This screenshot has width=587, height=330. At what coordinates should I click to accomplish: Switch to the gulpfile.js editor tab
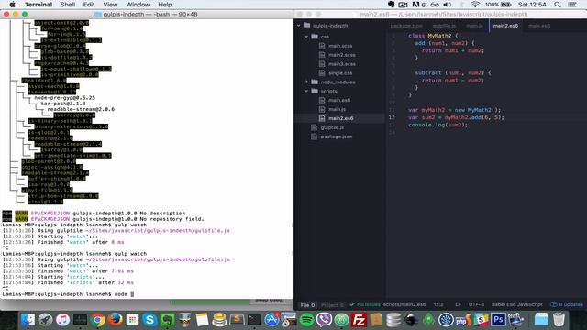pyautogui.click(x=444, y=26)
